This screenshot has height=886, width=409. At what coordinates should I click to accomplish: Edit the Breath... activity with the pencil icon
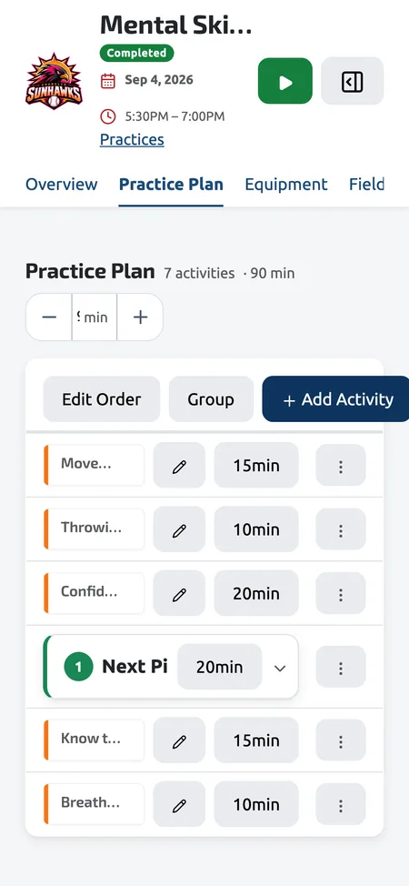(179, 804)
